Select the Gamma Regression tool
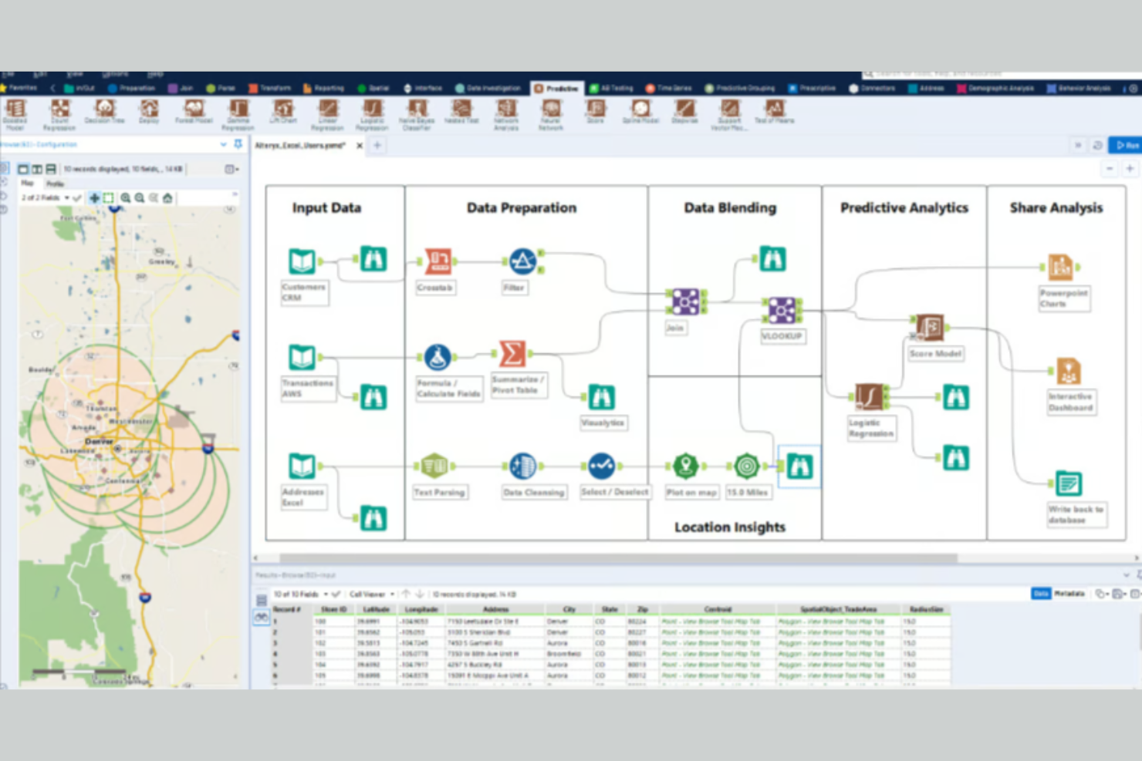The width and height of the screenshot is (1142, 761). point(238,114)
